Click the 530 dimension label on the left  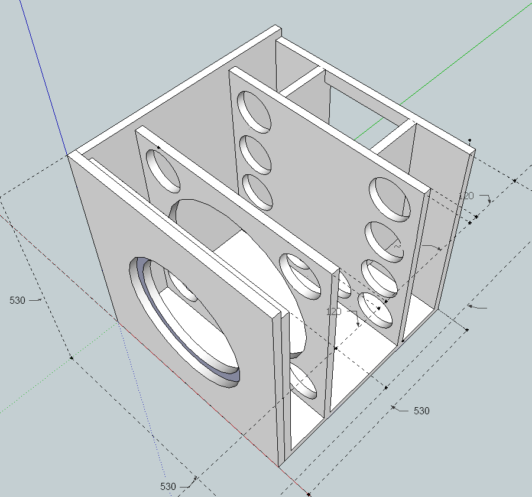coord(18,300)
